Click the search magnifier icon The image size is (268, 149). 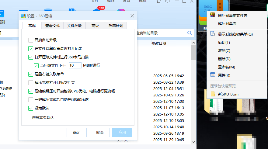click(190, 33)
